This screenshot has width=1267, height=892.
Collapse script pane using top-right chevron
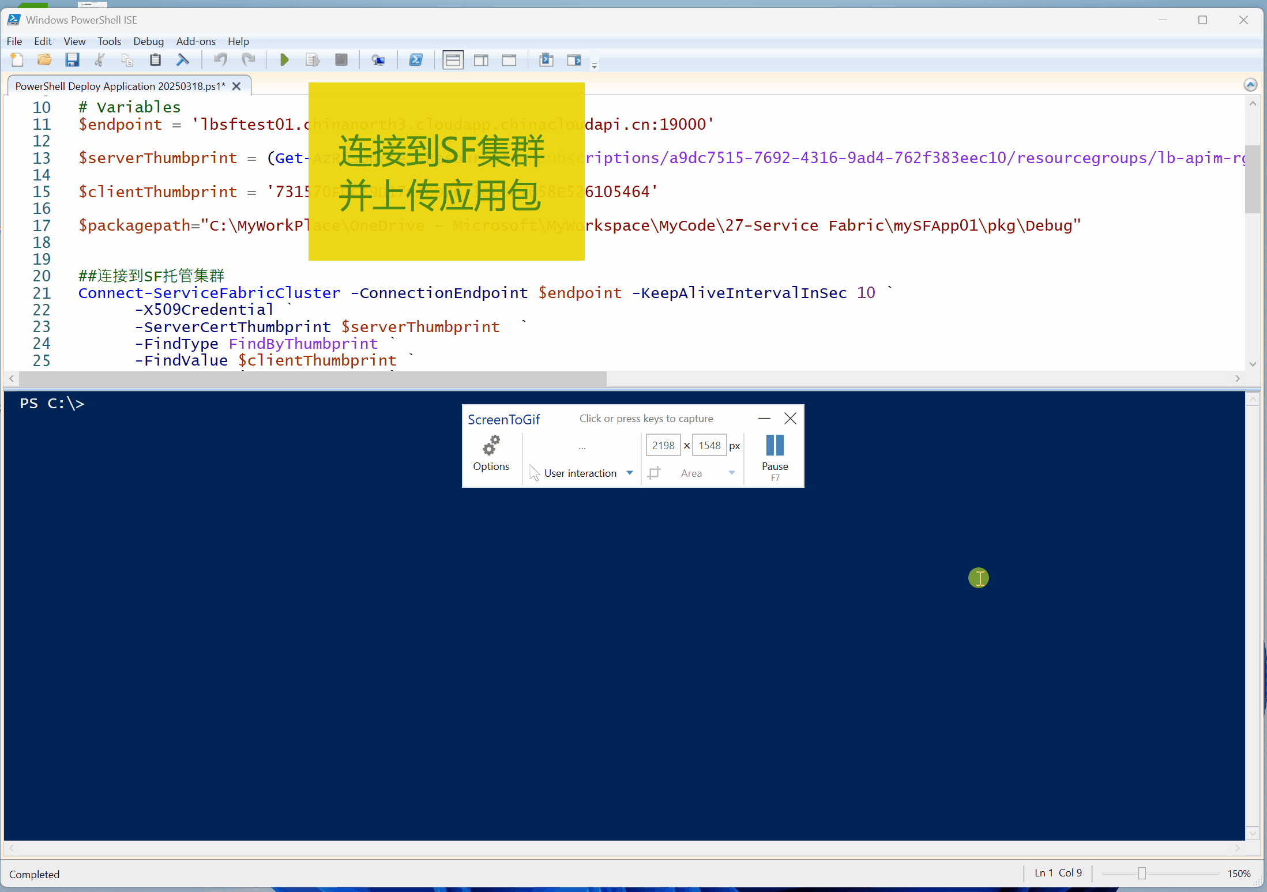(1250, 85)
